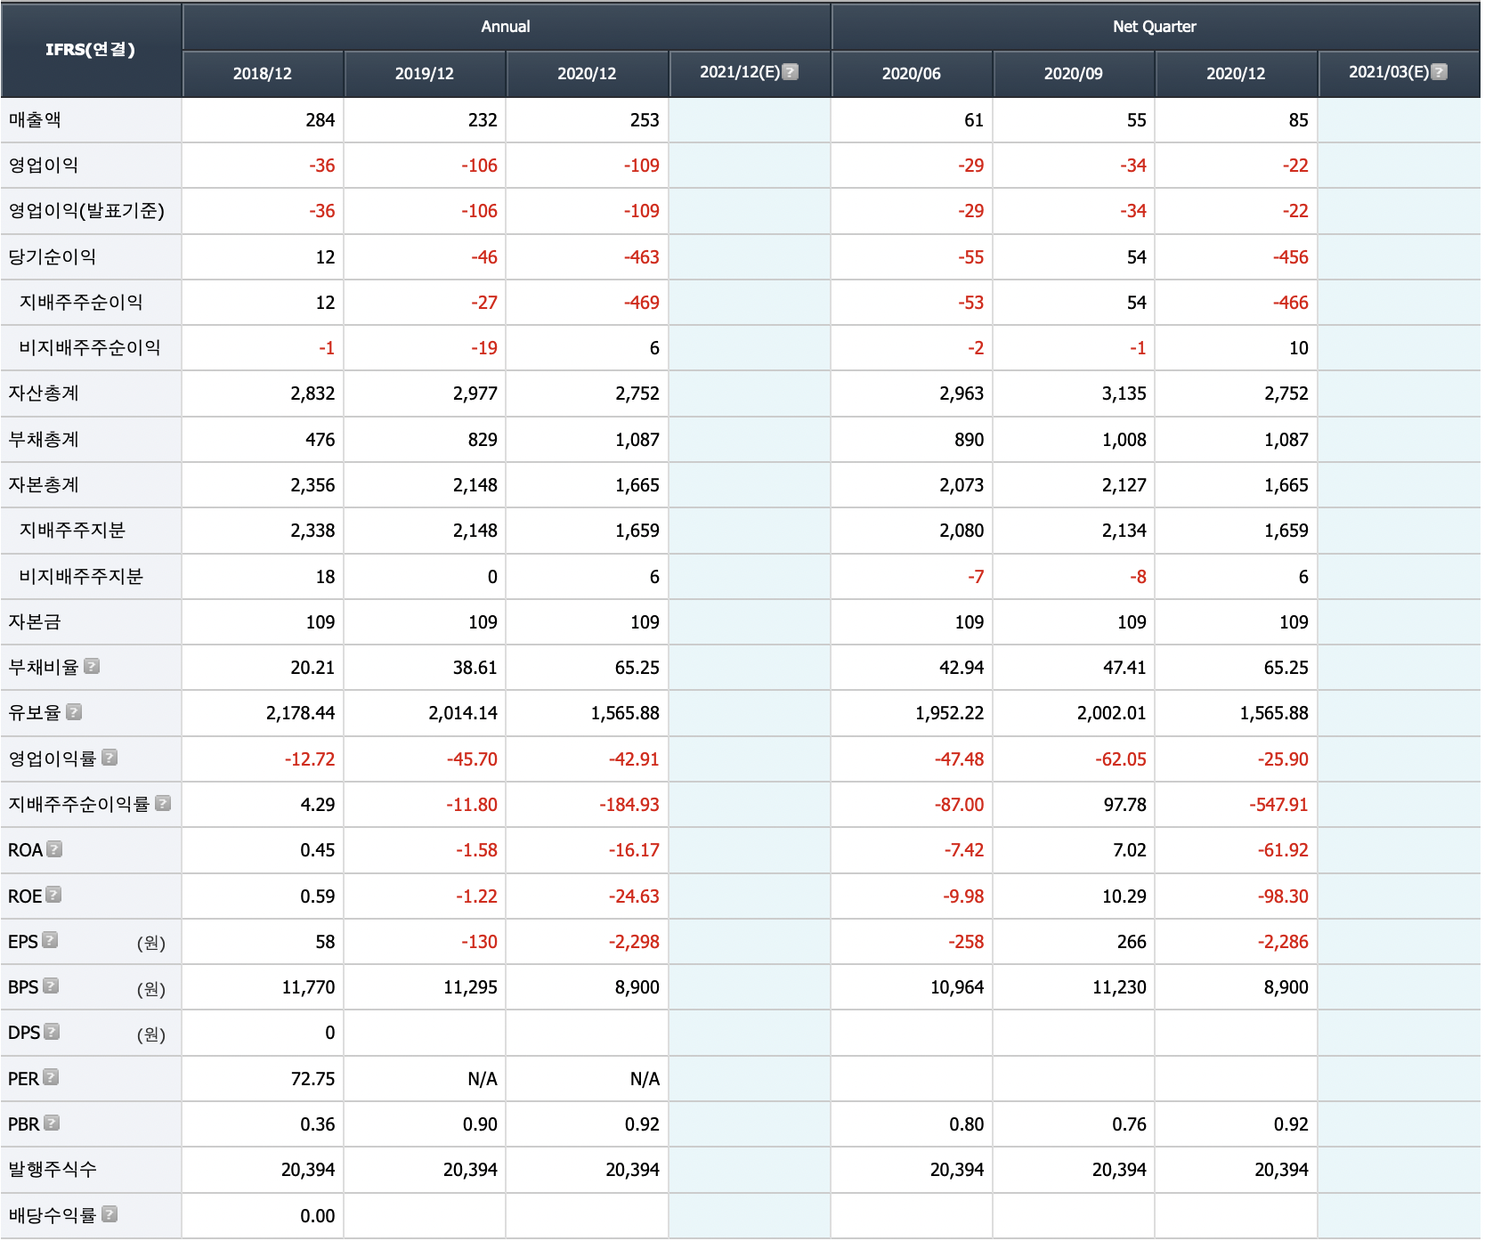Click the 2020/06 quarter column header

click(912, 73)
